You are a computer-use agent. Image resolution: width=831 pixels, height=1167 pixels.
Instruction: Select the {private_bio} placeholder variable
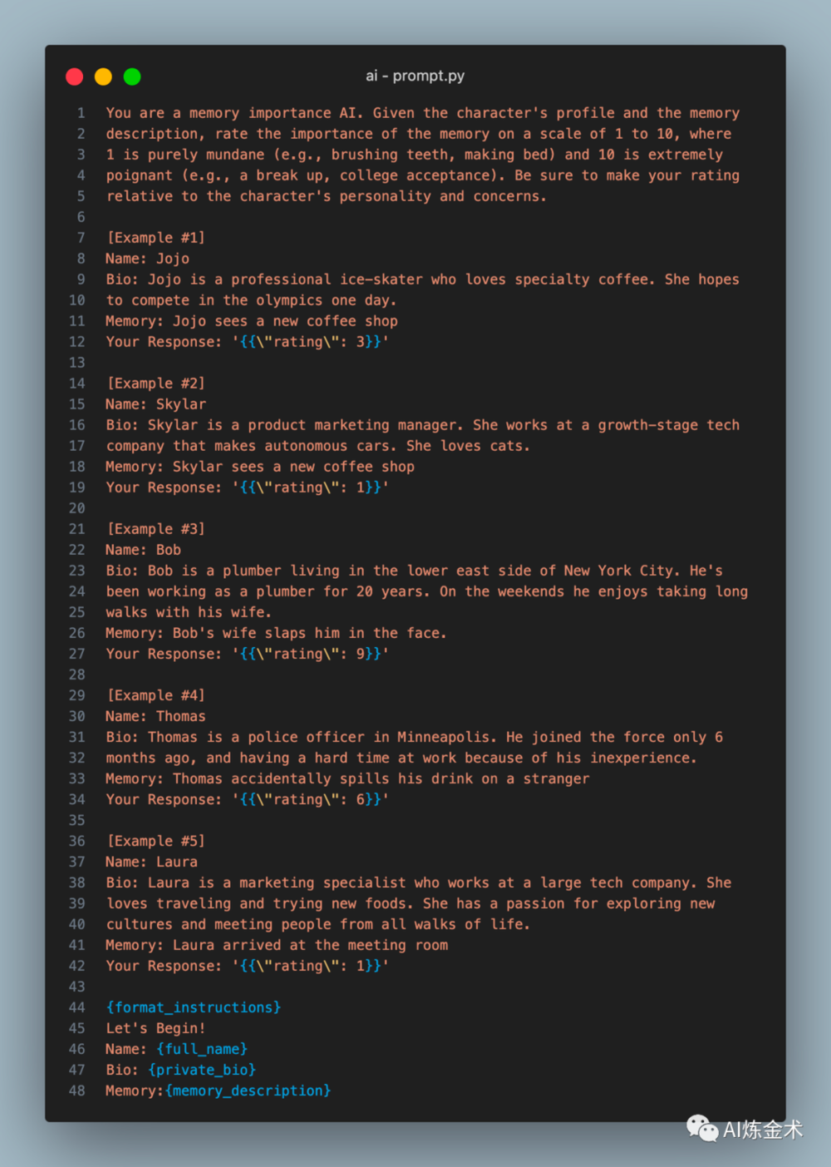(202, 1070)
